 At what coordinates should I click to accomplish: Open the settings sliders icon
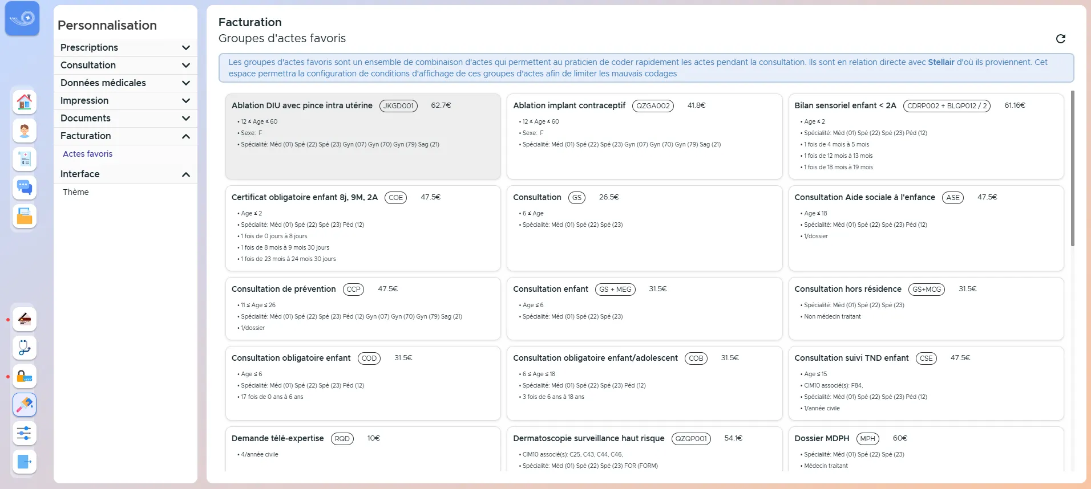pos(25,433)
